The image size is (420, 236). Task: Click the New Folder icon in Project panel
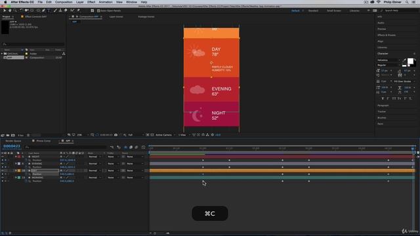8,135
